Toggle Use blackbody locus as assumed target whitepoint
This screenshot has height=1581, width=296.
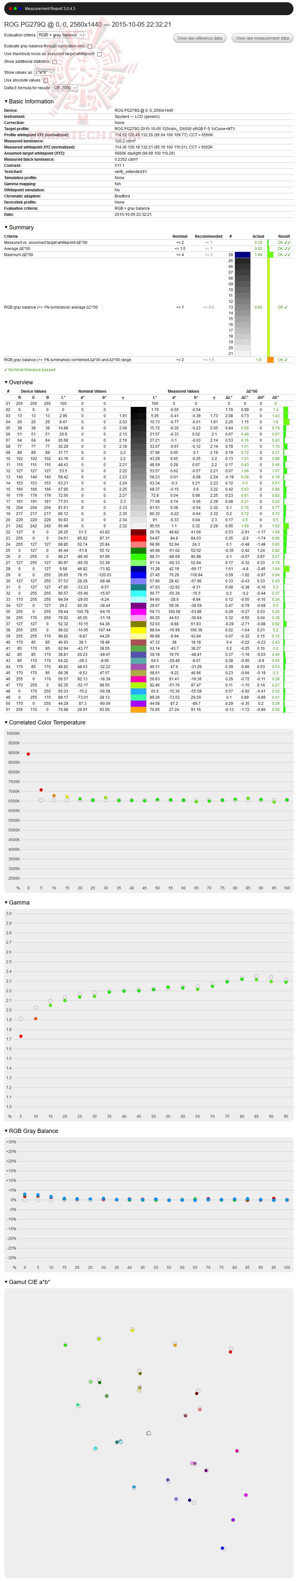coord(99,54)
